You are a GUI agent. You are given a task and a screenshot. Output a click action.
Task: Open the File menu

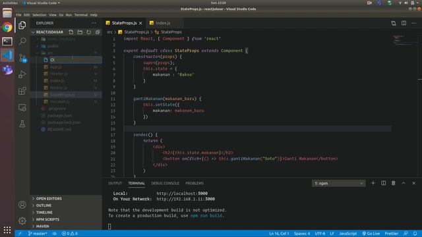(18, 14)
